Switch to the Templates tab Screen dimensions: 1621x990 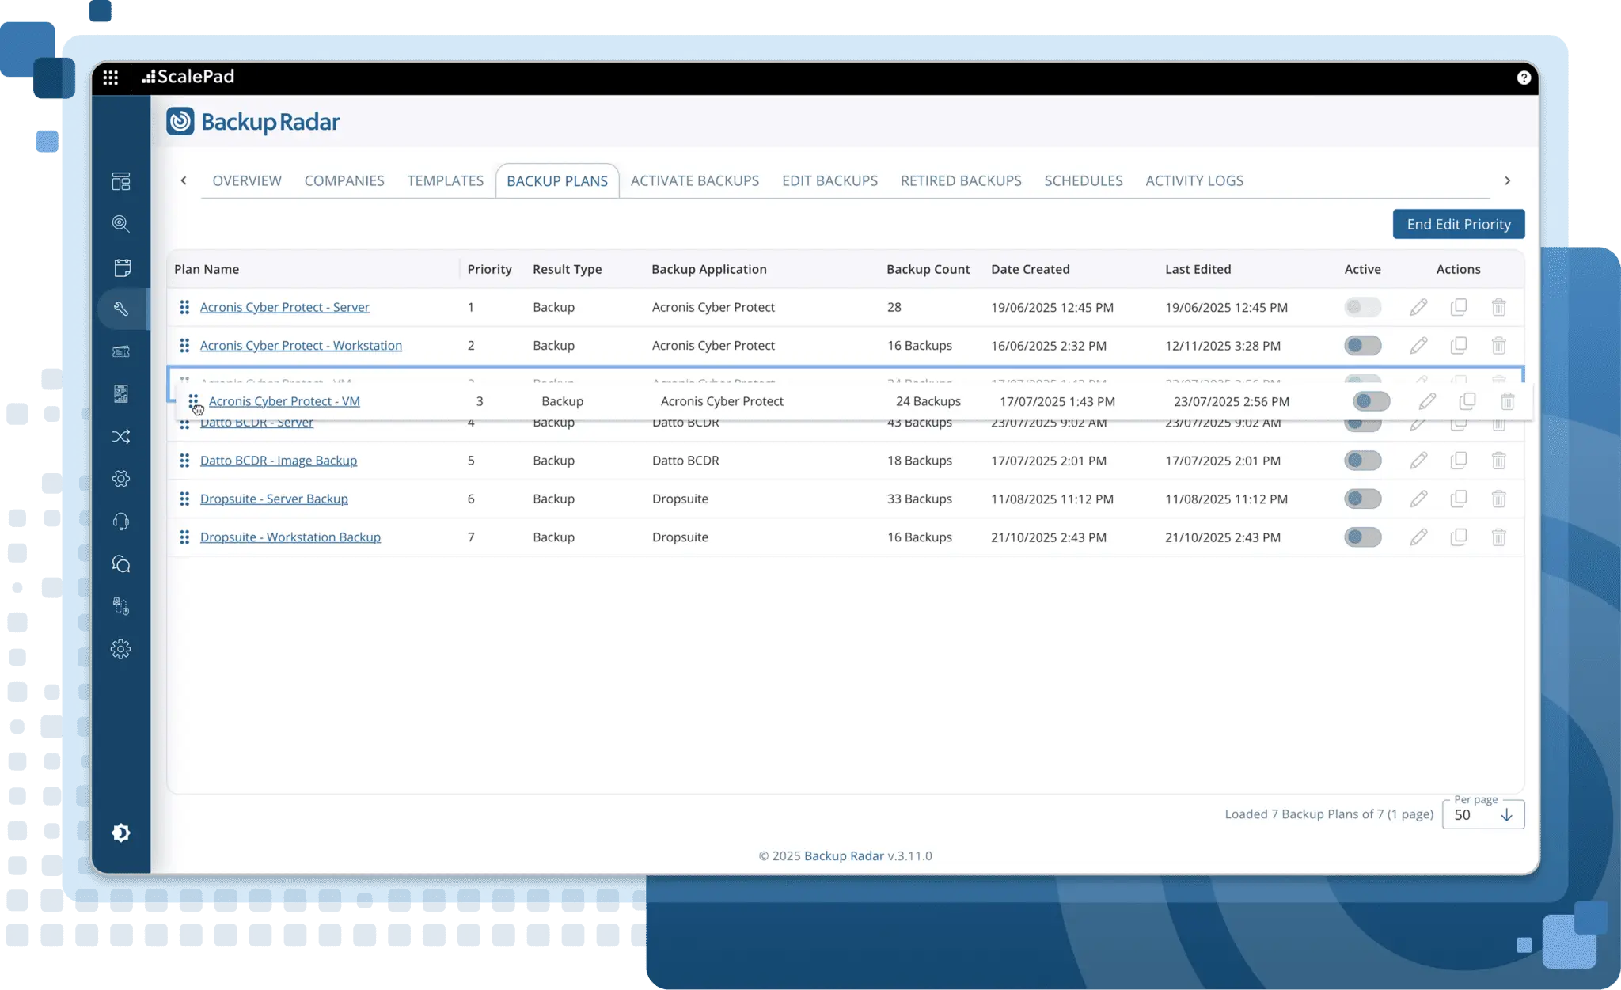[446, 180]
